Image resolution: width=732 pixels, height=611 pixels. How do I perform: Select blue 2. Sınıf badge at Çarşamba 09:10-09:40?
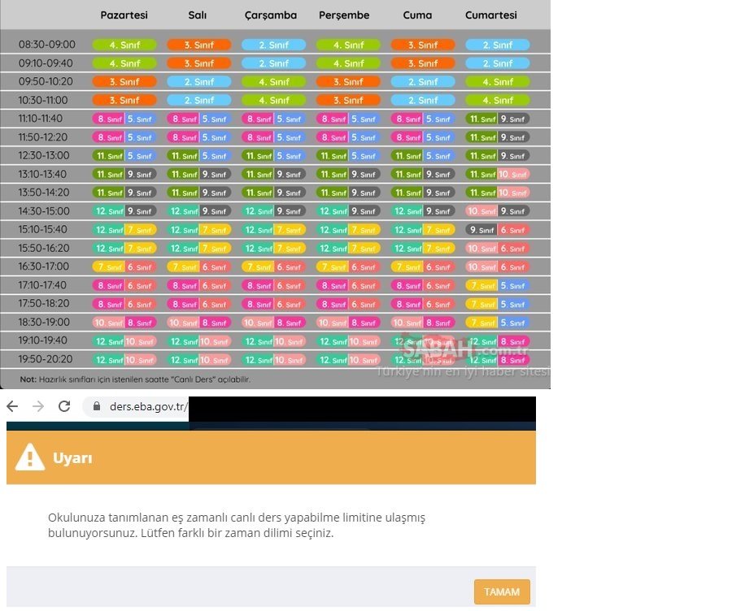[x=273, y=63]
